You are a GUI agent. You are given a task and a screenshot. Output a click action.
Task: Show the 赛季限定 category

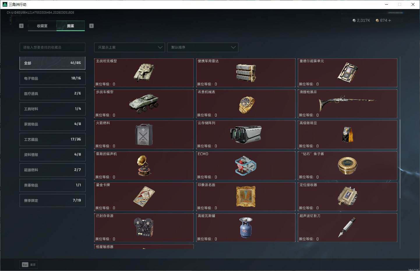52,200
